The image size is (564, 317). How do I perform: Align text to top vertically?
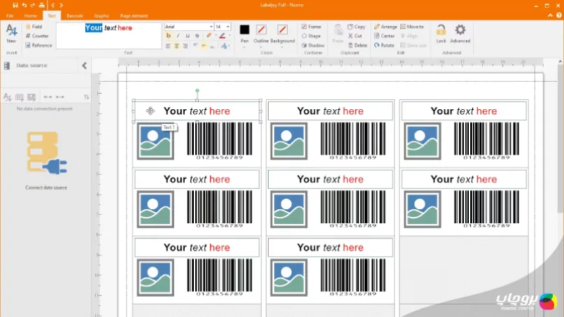tap(195, 45)
